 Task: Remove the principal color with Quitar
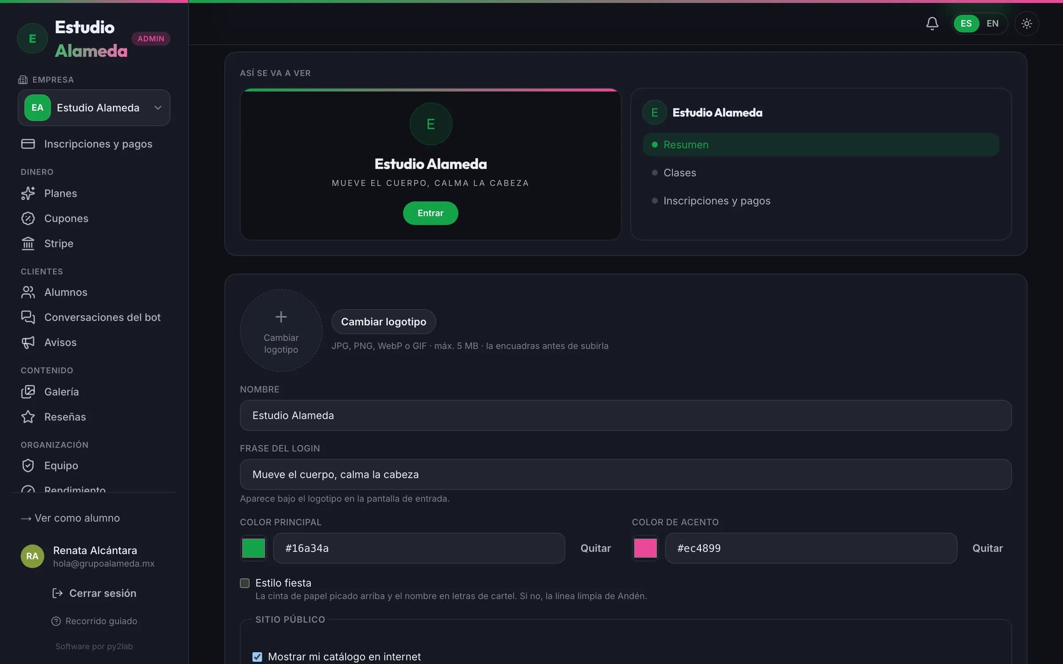click(x=596, y=548)
